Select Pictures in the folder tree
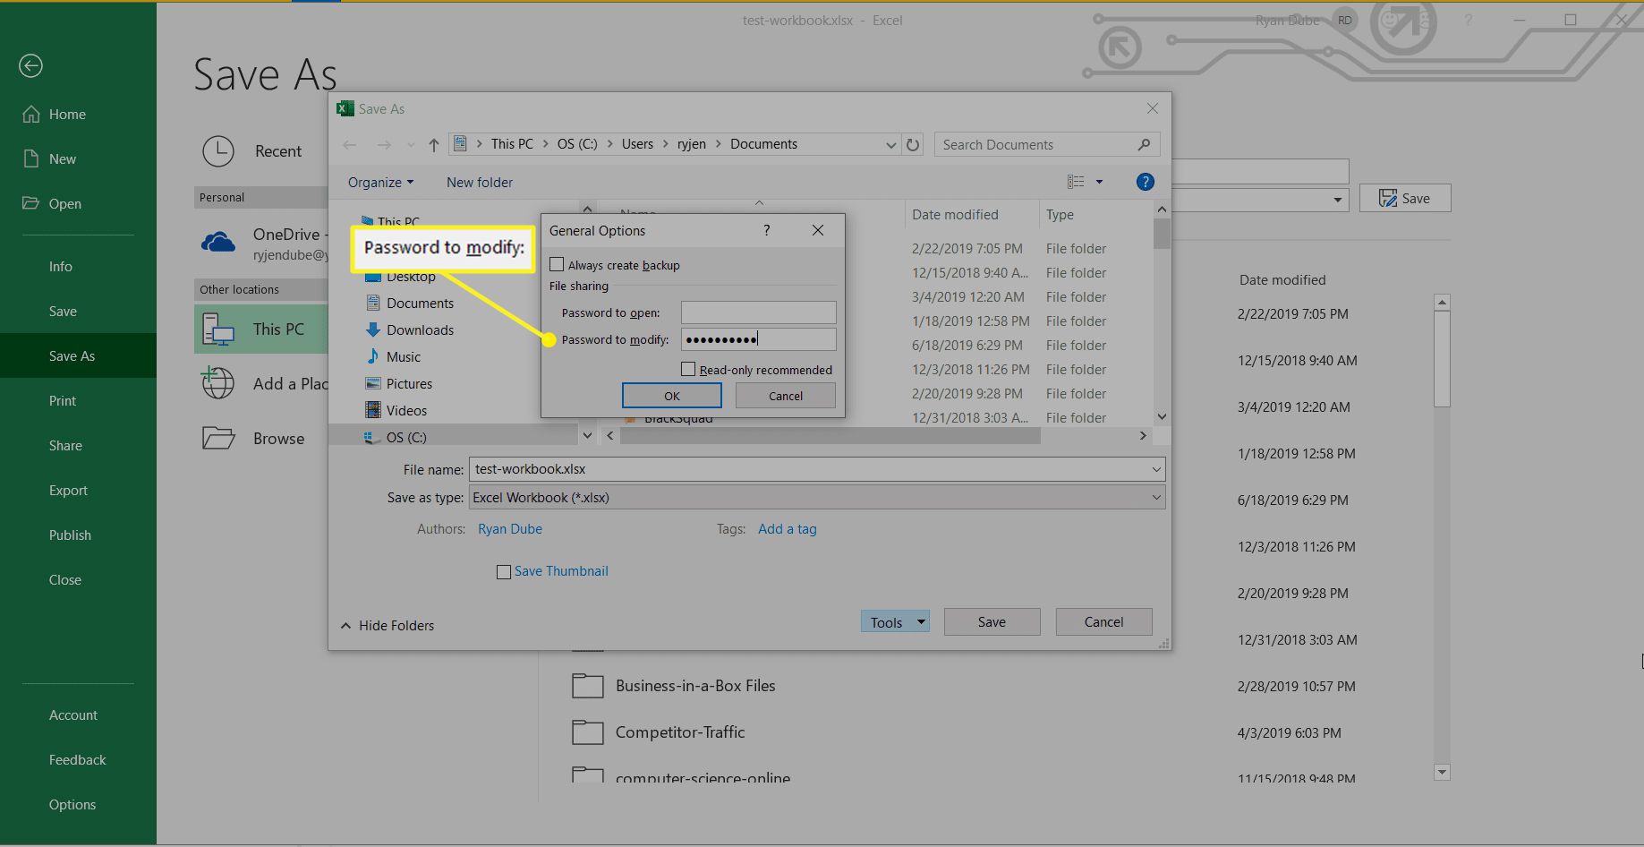1644x847 pixels. (399, 383)
